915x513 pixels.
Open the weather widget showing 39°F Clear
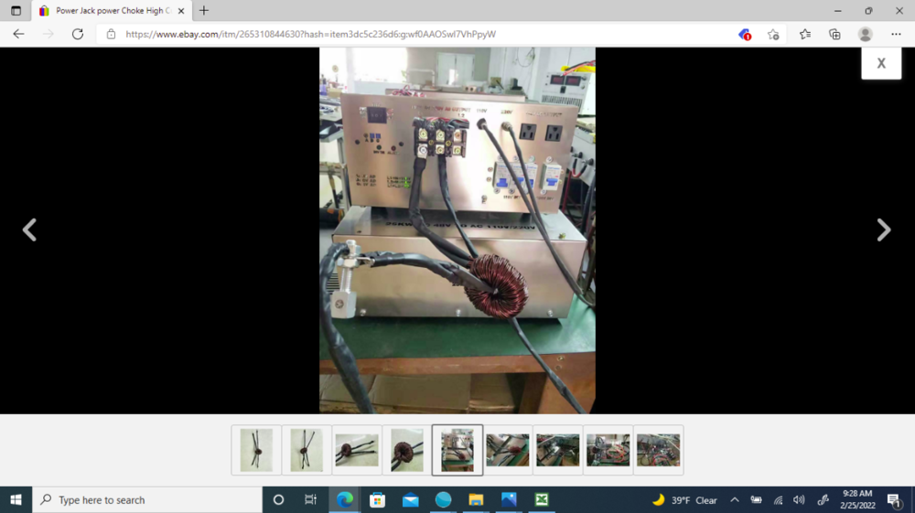pos(684,500)
